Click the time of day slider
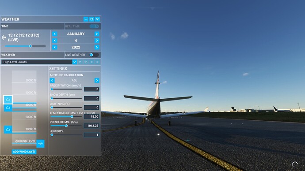Viewport: 305px width, 171px height. click(25, 46)
